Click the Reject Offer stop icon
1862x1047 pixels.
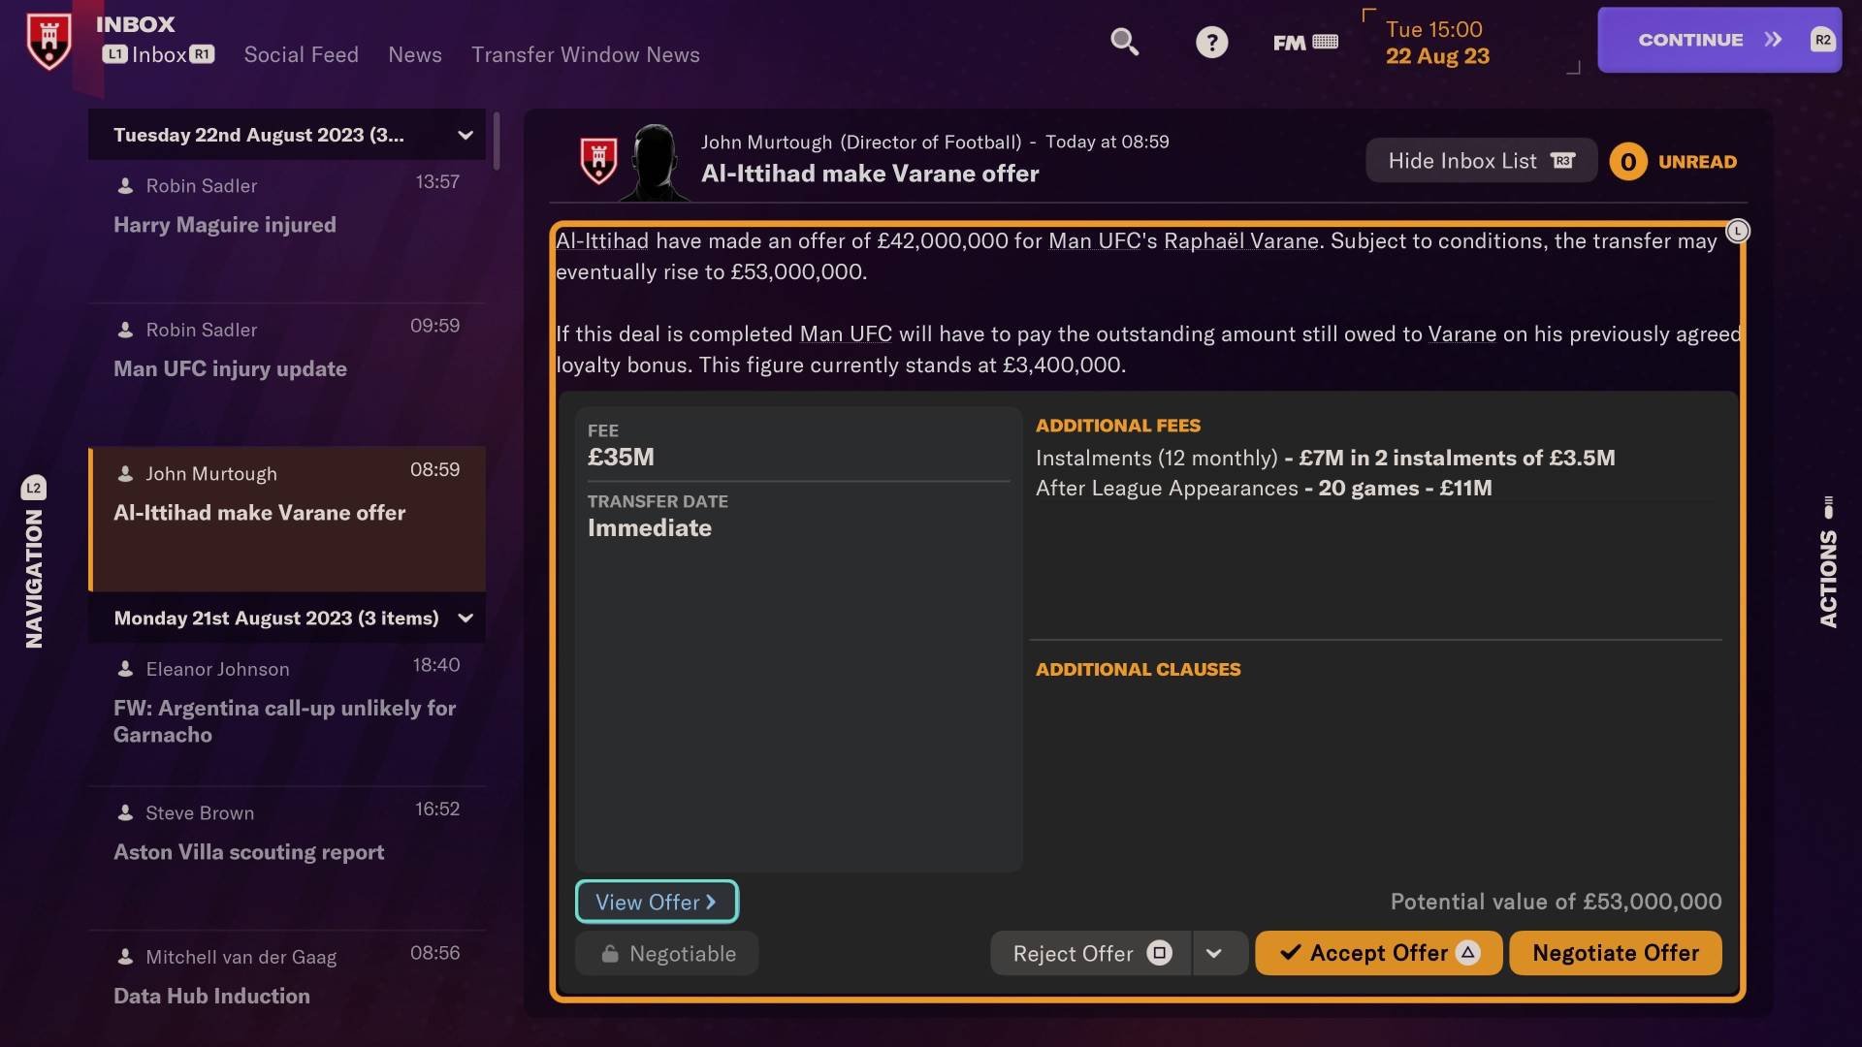tap(1157, 952)
